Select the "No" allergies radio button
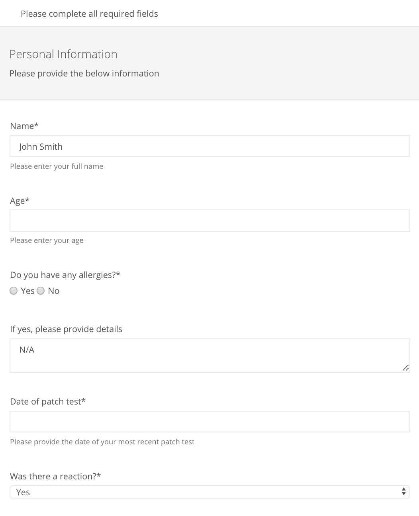This screenshot has height=516, width=419. pos(40,291)
